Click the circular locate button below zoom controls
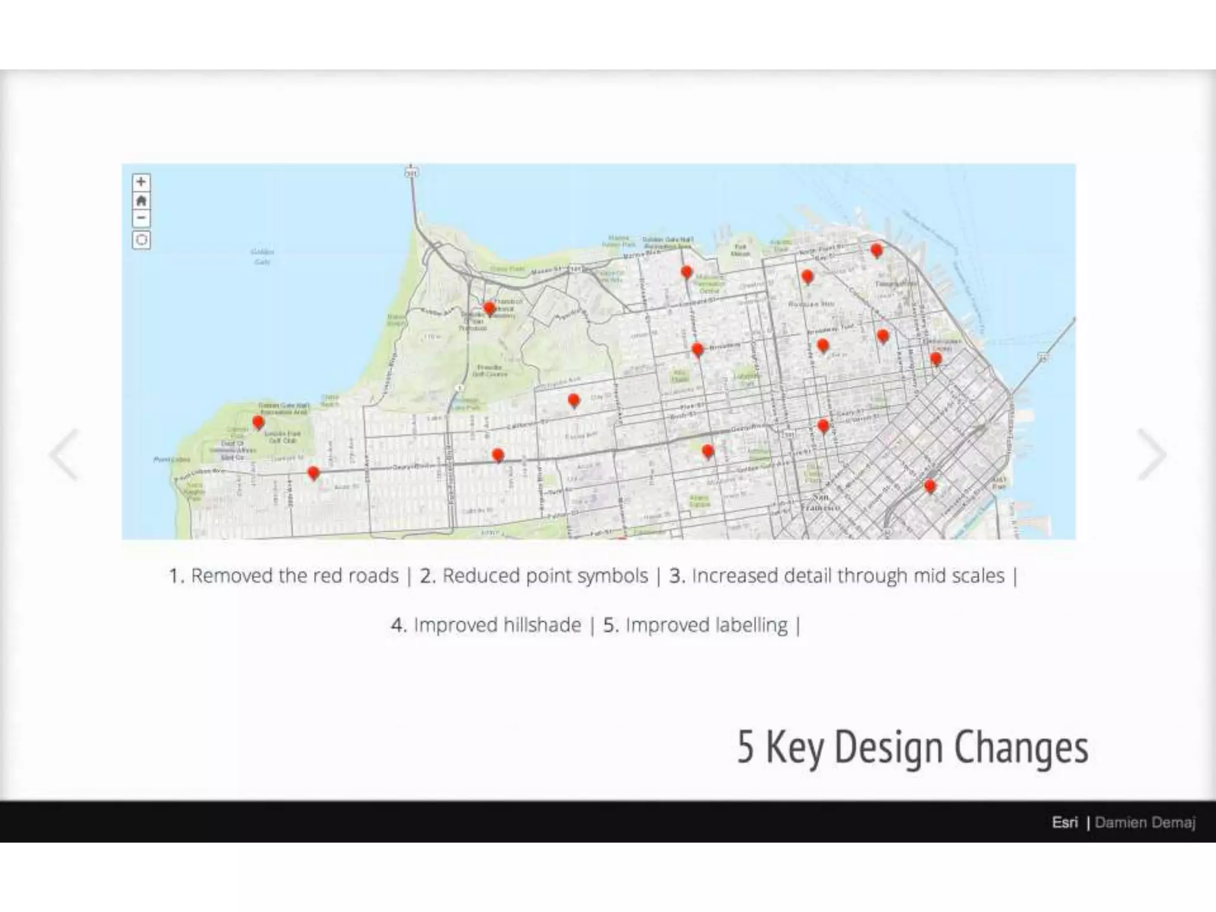 pos(141,240)
